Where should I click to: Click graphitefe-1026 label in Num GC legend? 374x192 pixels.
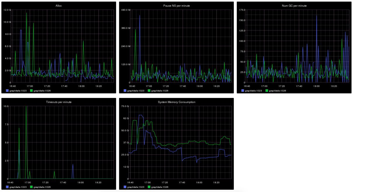[278, 91]
